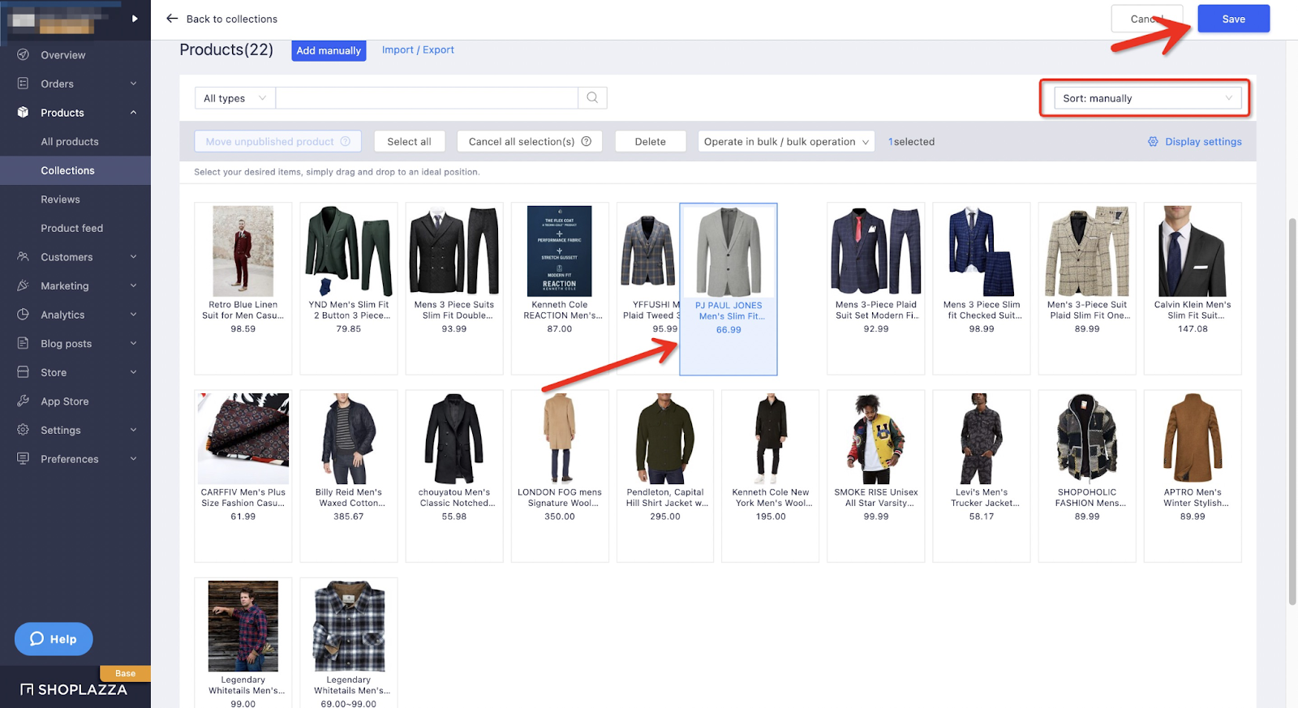
Task: Select SMOKE RISE Unisex Varsity jacket
Action: point(876,476)
